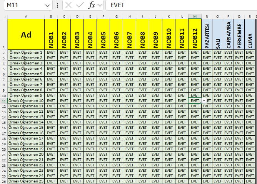Click the NOB8 header cell
Screen dimensions: 257x184
point(143,34)
